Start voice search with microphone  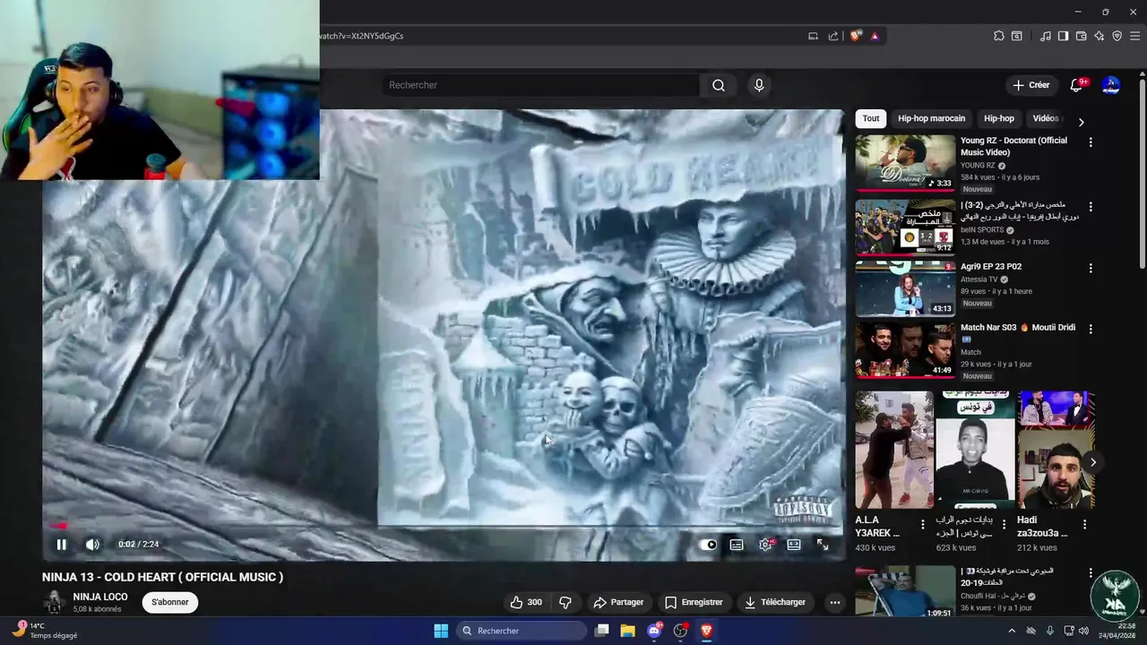coord(759,85)
